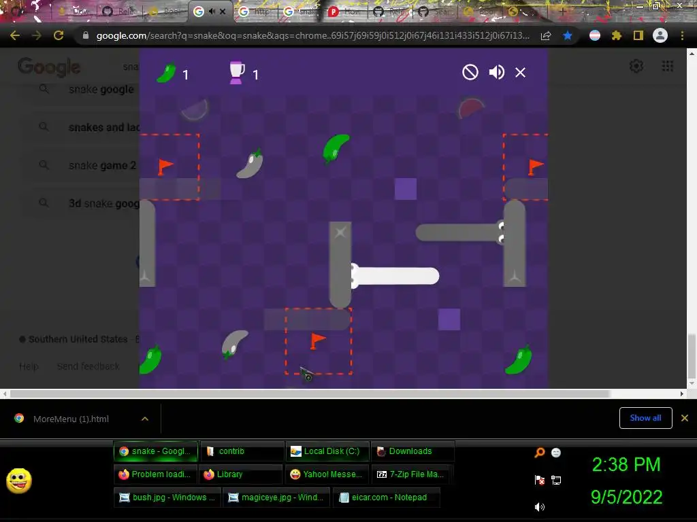
Task: Mute the Snake game sound
Action: point(496,72)
